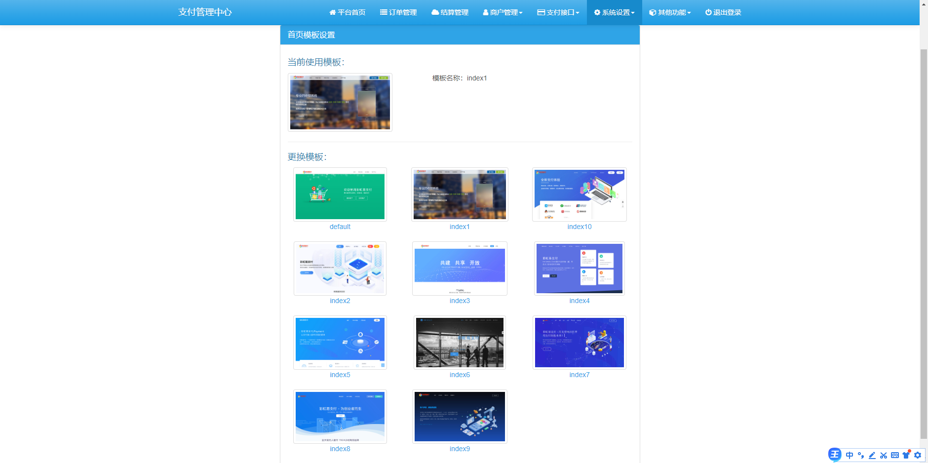The width and height of the screenshot is (928, 463).
Task: Open the 支付接口 dropdown
Action: (x=558, y=12)
